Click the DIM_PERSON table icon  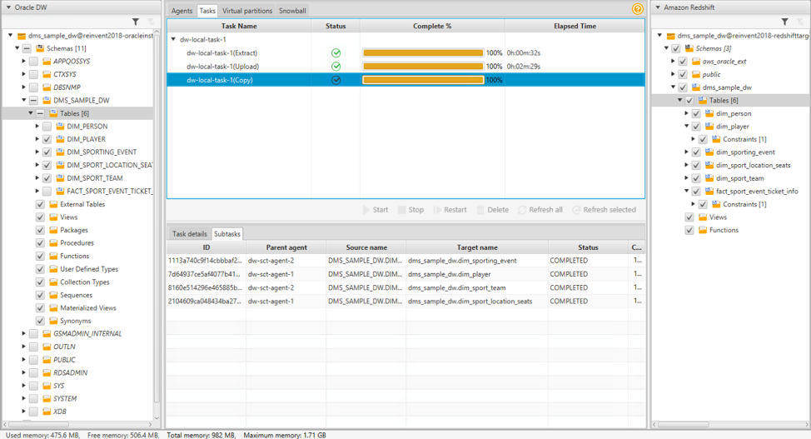(x=60, y=127)
